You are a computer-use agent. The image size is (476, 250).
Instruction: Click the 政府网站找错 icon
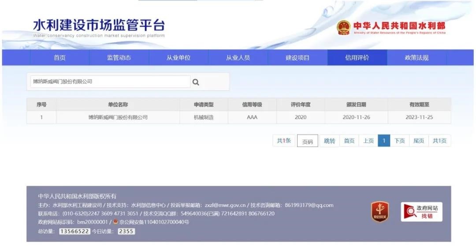pyautogui.click(x=421, y=212)
